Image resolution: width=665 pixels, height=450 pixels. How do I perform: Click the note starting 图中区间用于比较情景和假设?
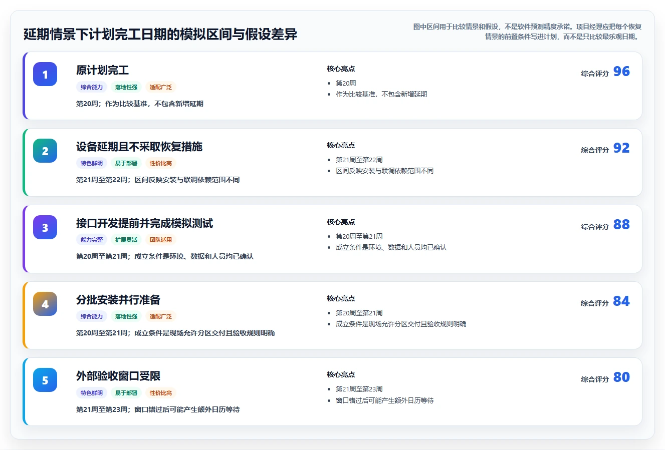click(x=527, y=32)
